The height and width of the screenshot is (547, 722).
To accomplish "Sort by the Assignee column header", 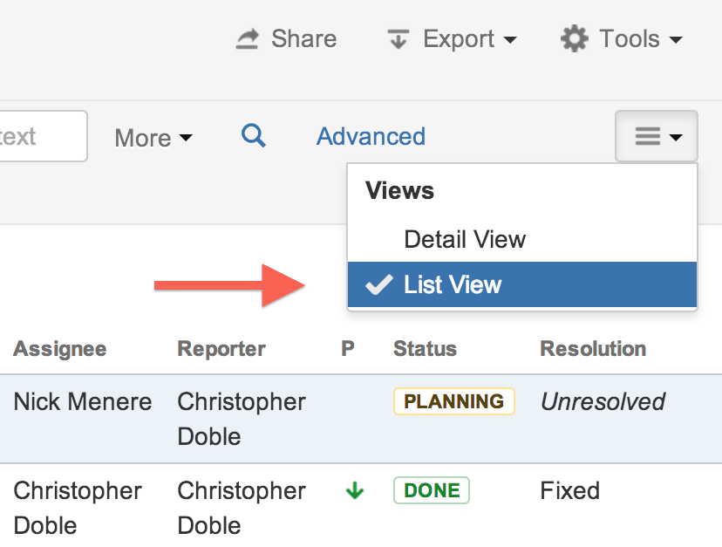I will 60,349.
